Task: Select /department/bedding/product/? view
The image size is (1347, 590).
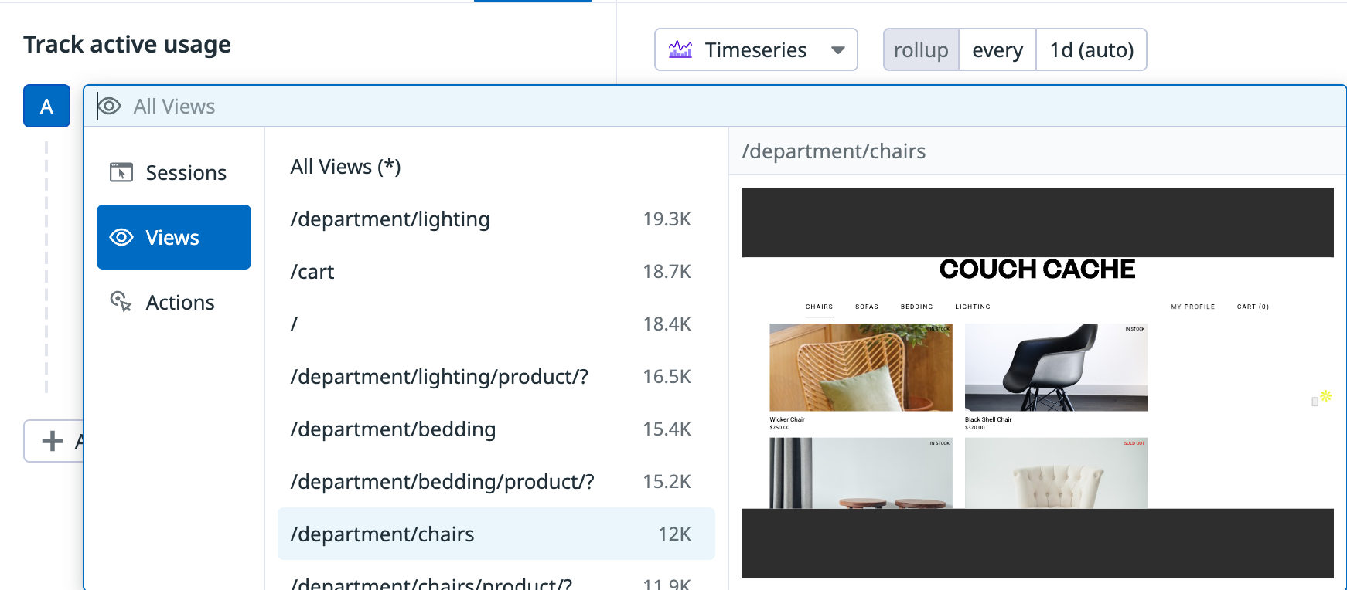Action: (496, 481)
